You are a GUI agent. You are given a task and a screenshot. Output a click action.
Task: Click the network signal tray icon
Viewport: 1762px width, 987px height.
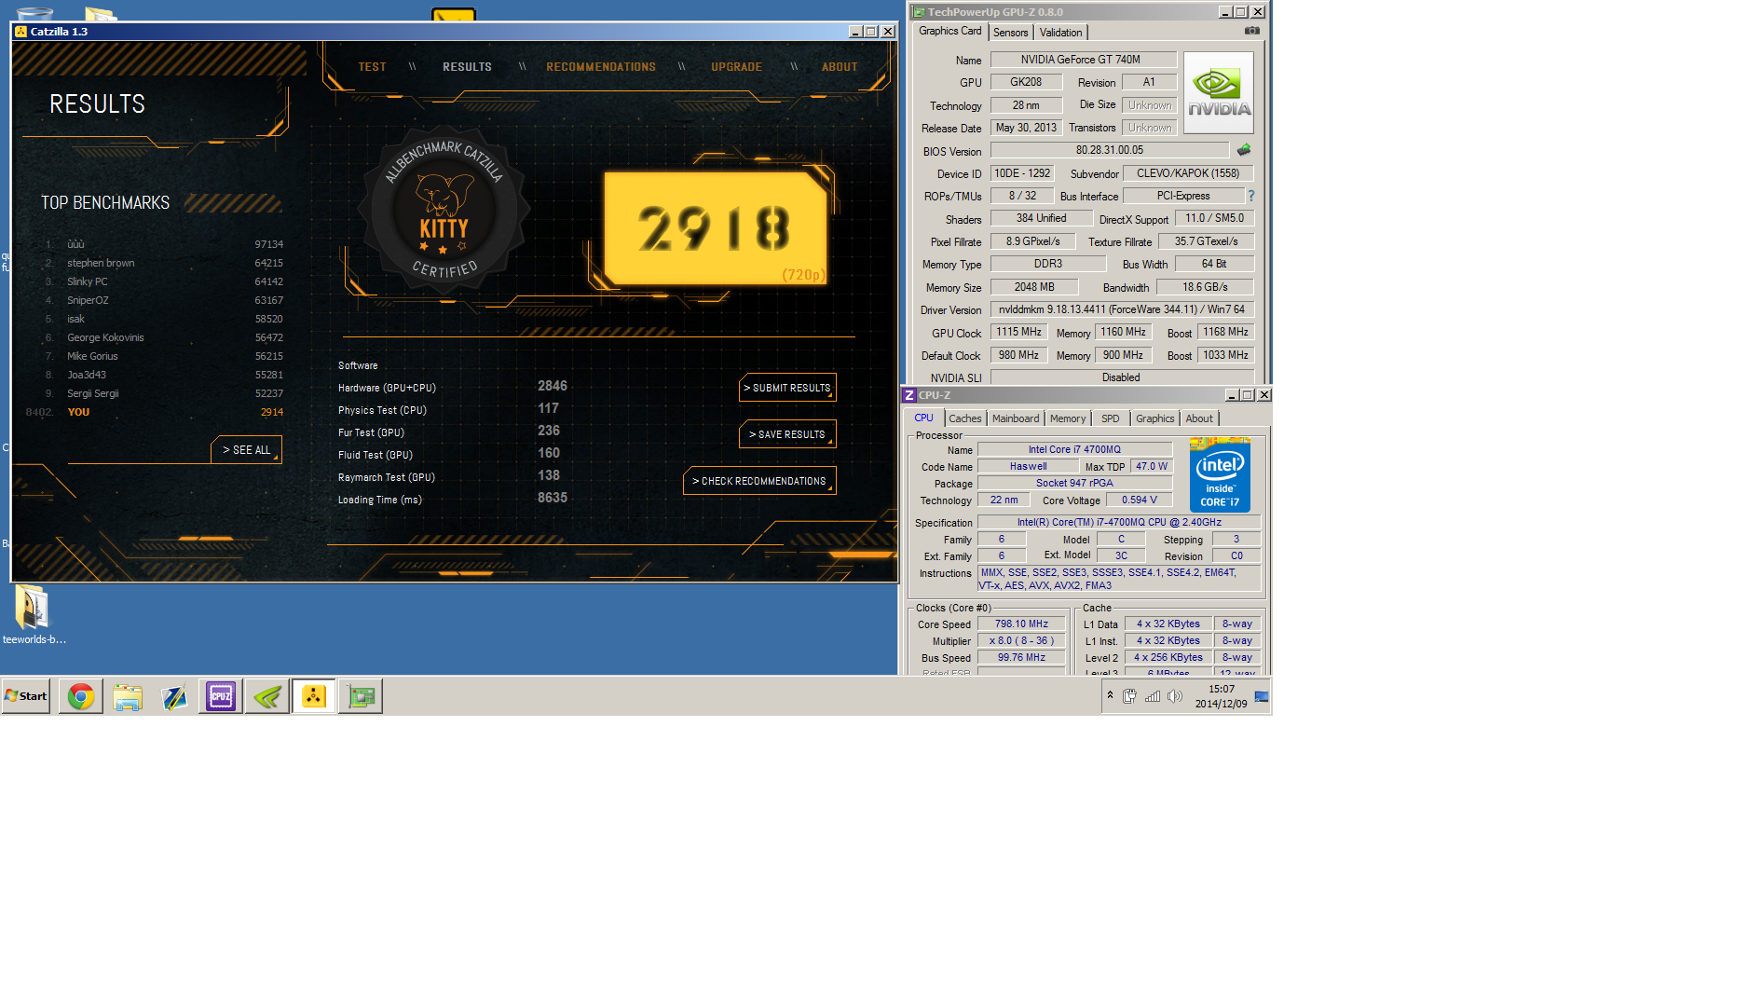tap(1153, 696)
